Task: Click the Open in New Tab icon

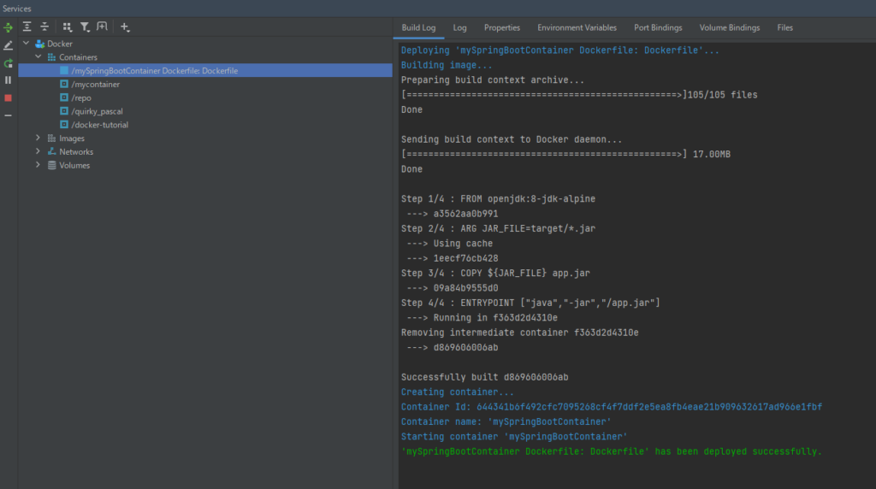Action: pos(103,27)
